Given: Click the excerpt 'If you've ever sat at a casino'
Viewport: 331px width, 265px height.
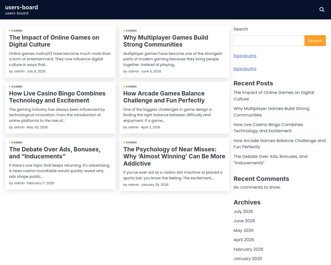Looking at the screenshot, I should tap(173, 175).
